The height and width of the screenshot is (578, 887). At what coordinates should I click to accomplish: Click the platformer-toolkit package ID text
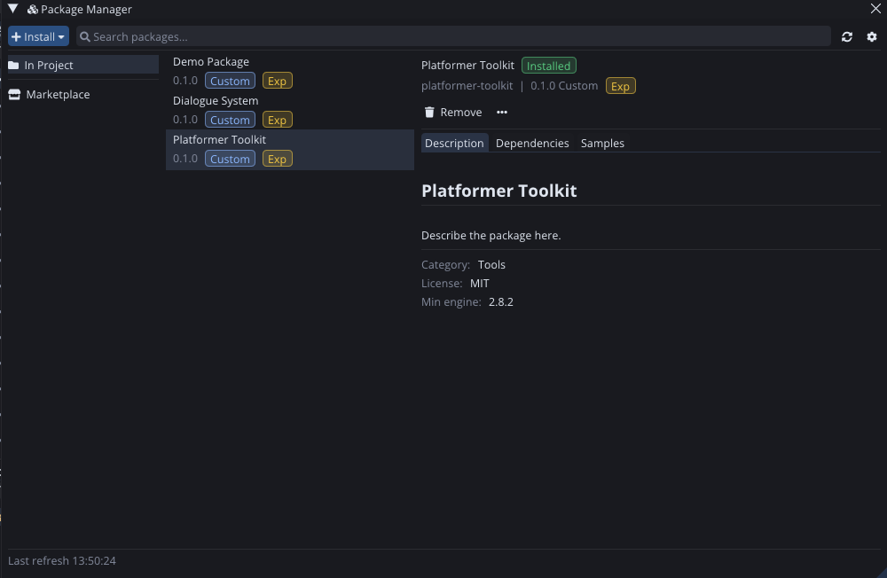tap(467, 86)
